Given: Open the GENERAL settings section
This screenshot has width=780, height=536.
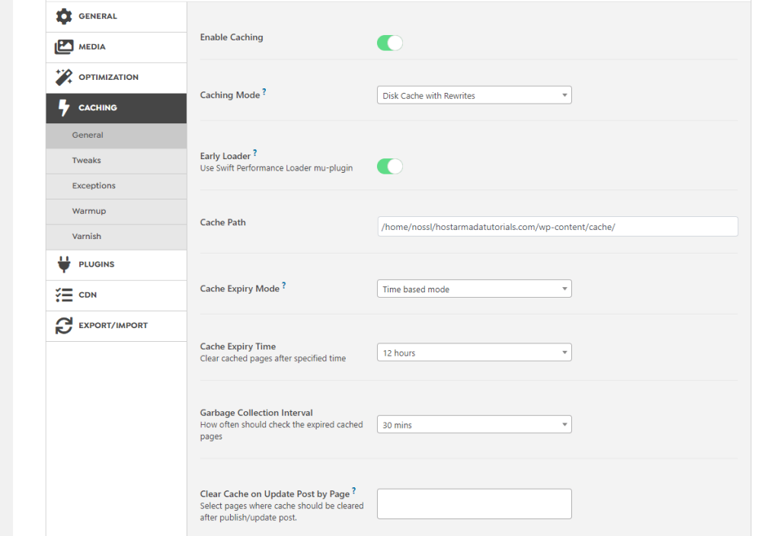Looking at the screenshot, I should point(117,17).
